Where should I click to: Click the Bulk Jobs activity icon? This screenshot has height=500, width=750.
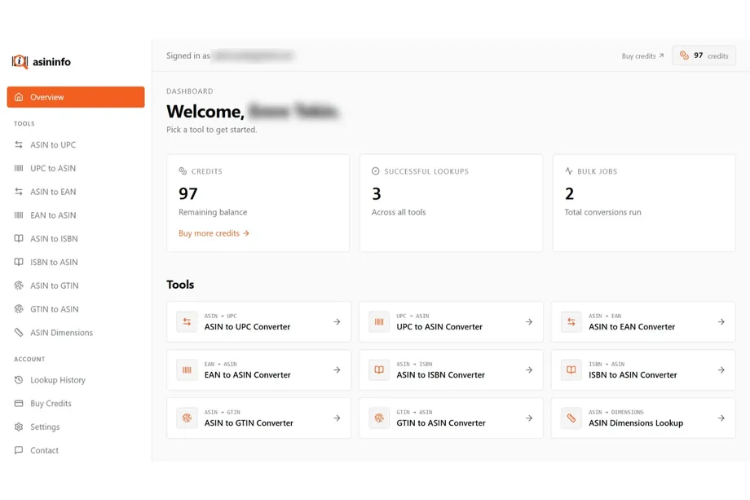[x=569, y=170]
